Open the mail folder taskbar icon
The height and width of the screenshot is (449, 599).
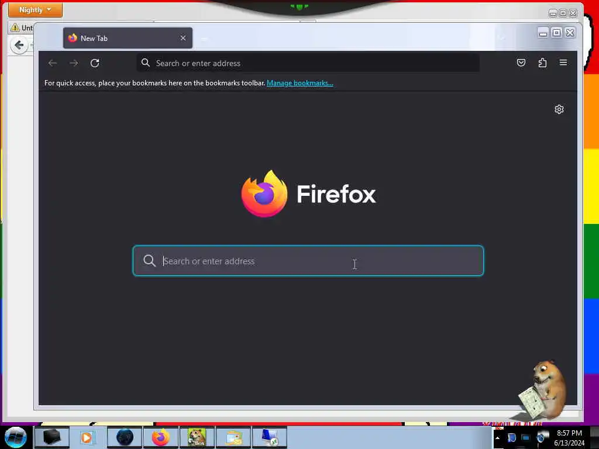click(233, 437)
